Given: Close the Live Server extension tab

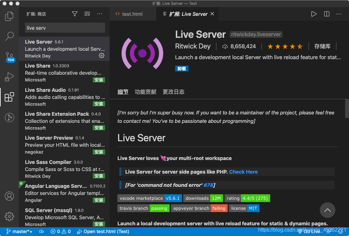Looking at the screenshot, I should pos(212,14).
